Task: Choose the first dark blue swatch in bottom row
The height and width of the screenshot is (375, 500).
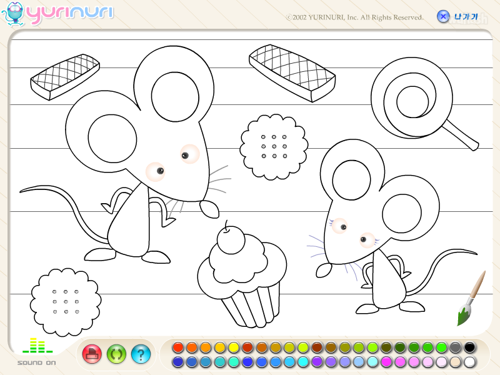Action: tap(178, 362)
